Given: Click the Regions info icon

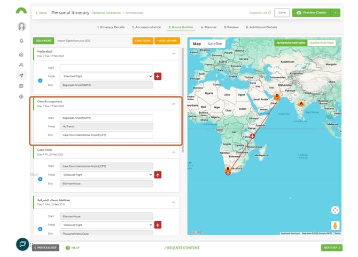Looking at the screenshot, I should pos(270,13).
